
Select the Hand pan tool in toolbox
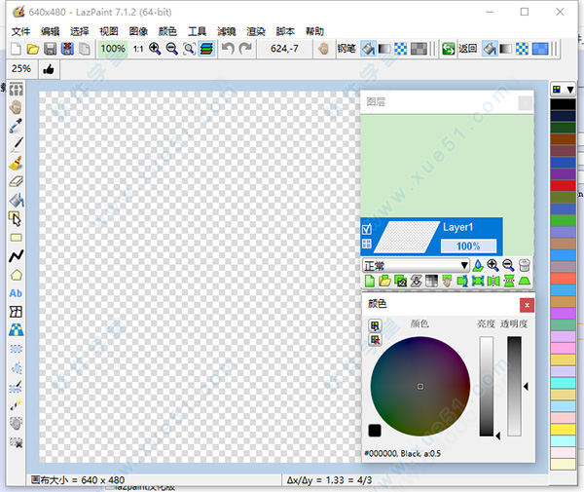point(16,107)
